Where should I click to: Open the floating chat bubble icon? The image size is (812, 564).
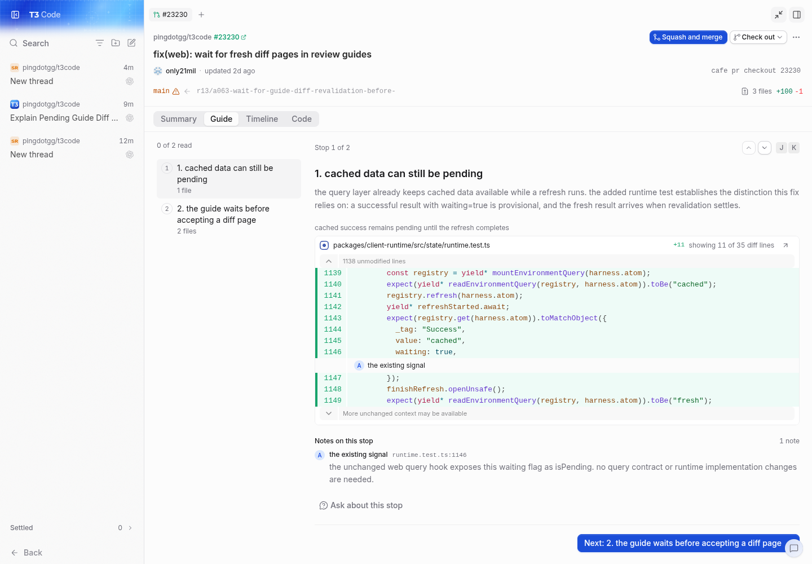794,548
